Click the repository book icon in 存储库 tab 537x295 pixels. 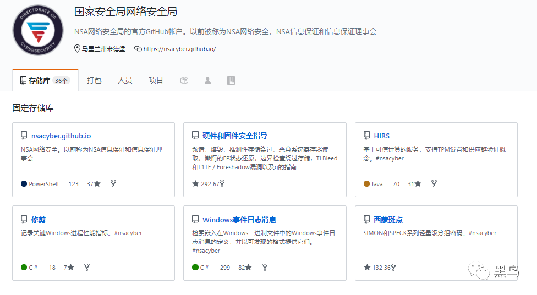(23, 80)
